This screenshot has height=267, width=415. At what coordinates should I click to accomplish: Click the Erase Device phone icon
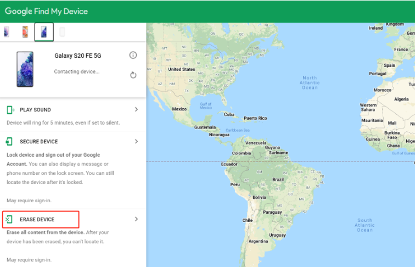[x=9, y=219]
